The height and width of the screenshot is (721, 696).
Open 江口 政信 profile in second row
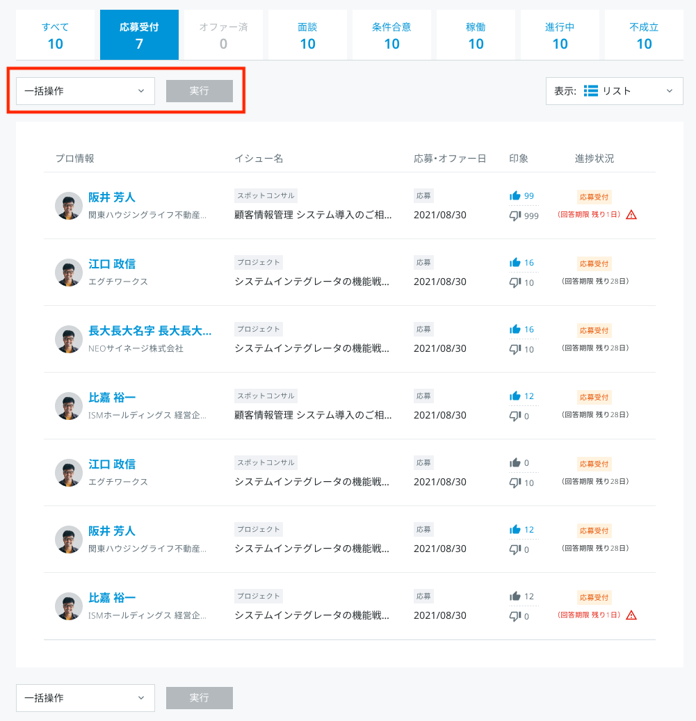tap(112, 264)
